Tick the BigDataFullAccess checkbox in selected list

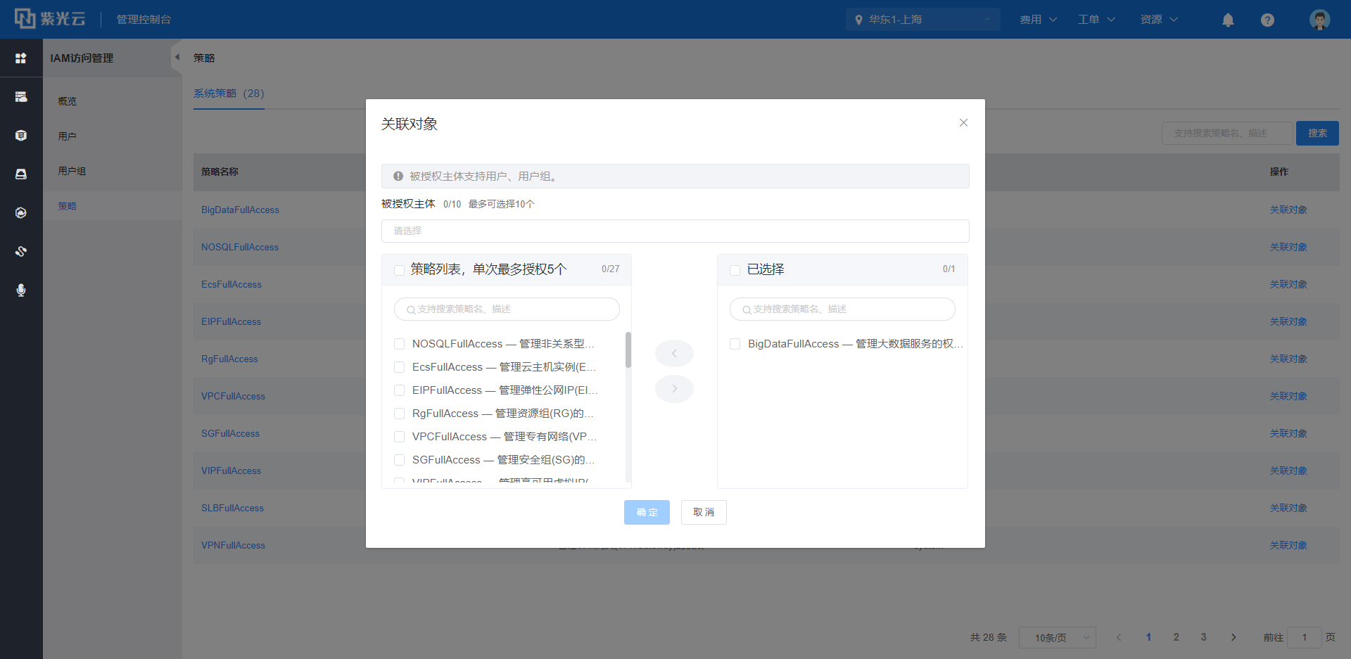point(735,344)
